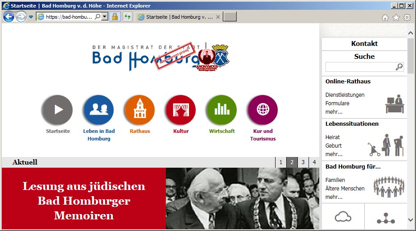Click mehr... under Bad Homburg für

pyautogui.click(x=334, y=197)
